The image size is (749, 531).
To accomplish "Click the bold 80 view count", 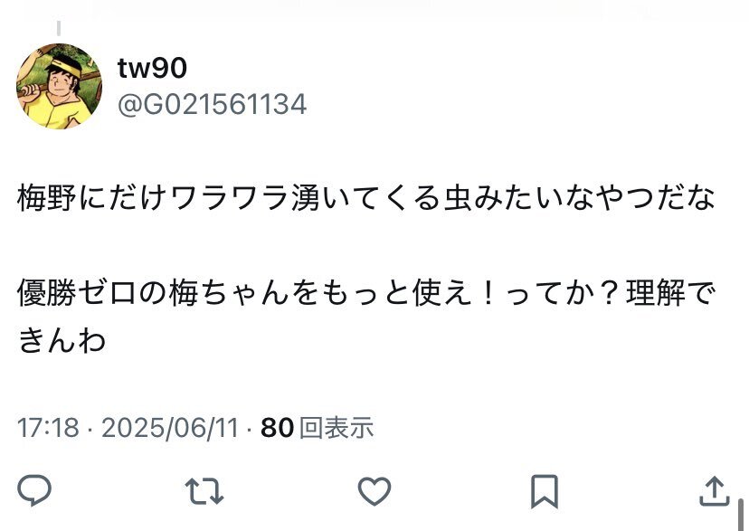I will click(x=277, y=427).
